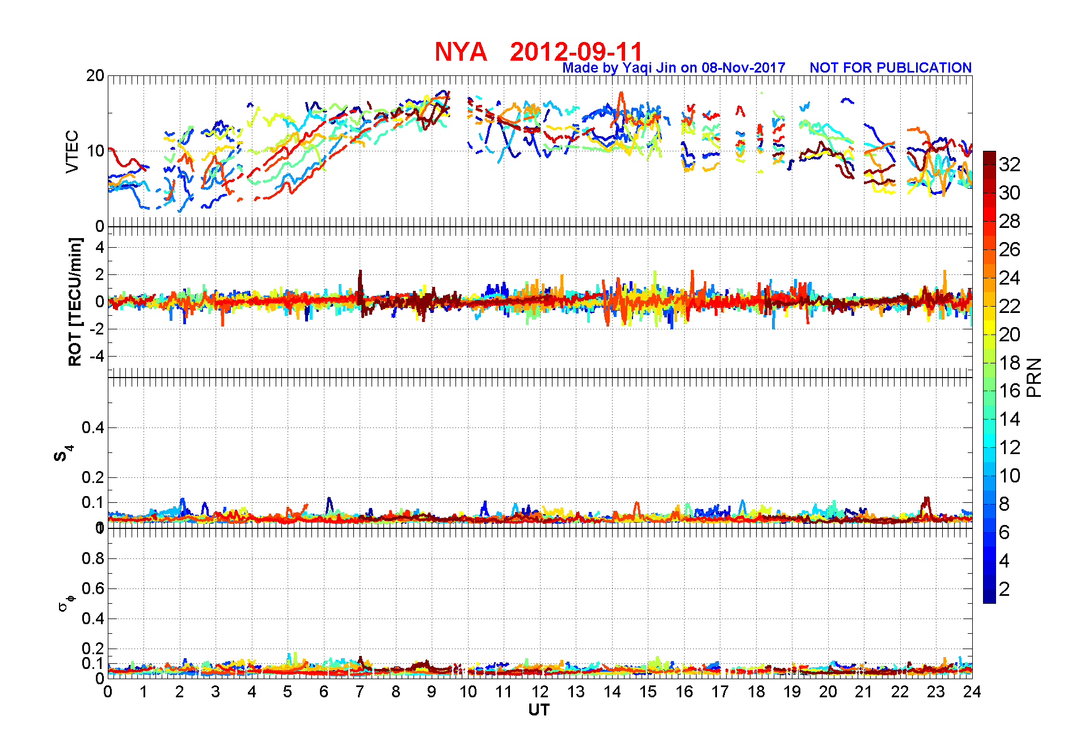This screenshot has height=754, width=1080.
Task: Click the colorbar label "14"
Action: [1010, 420]
